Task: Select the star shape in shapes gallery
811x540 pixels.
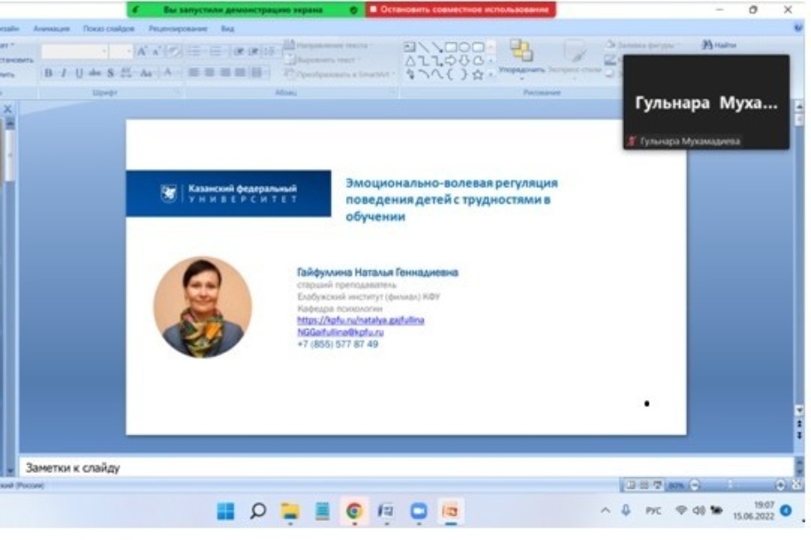Action: pyautogui.click(x=478, y=74)
